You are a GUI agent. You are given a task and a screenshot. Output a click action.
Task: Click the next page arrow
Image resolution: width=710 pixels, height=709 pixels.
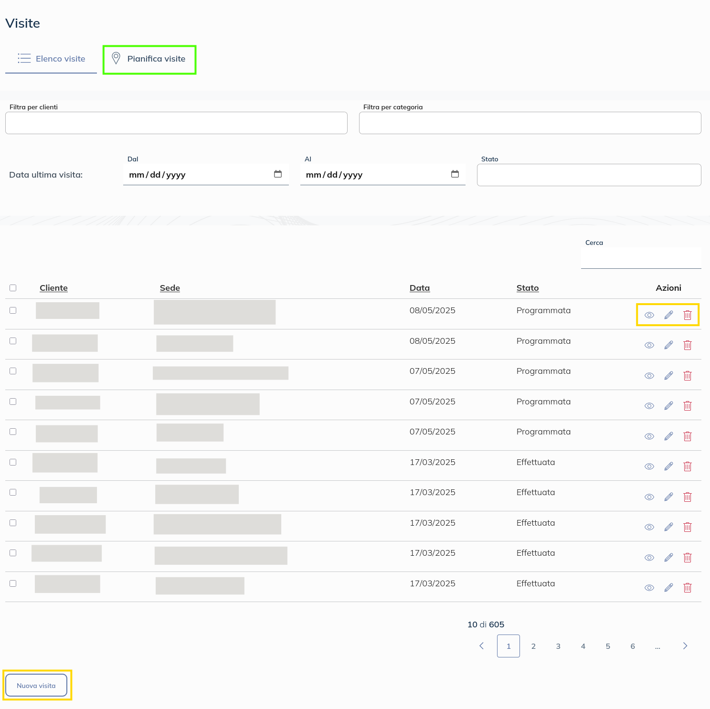point(685,646)
